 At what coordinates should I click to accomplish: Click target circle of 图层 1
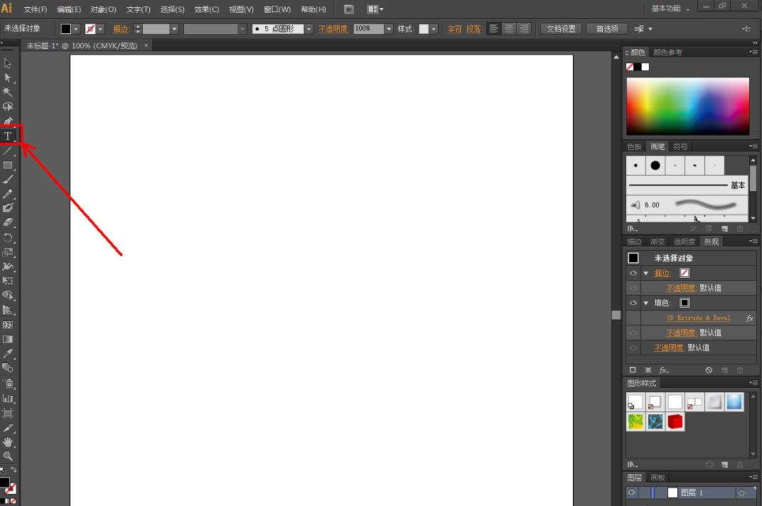tap(741, 493)
